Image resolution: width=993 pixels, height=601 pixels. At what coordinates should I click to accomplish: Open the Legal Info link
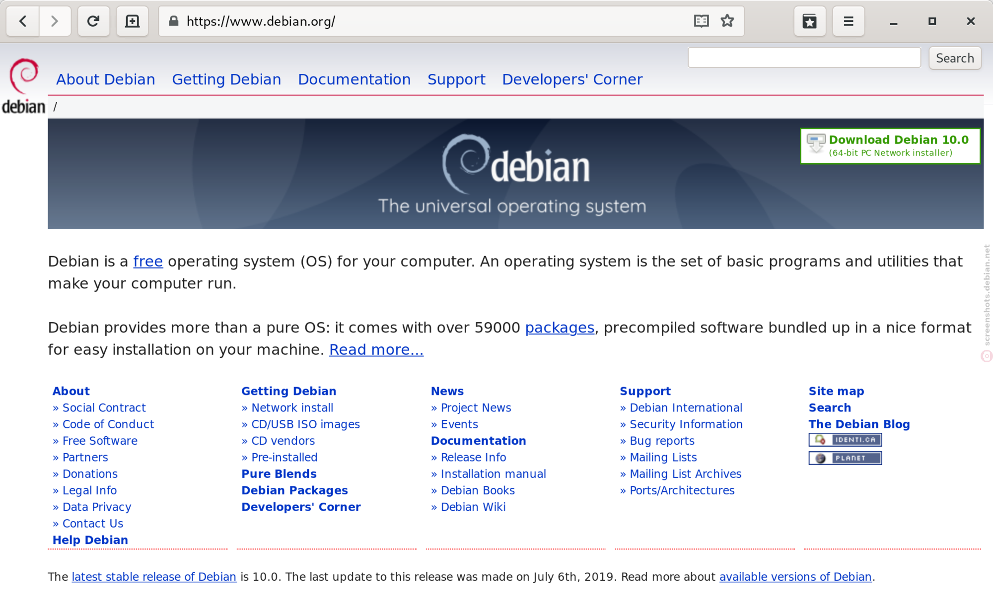coord(89,490)
